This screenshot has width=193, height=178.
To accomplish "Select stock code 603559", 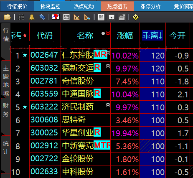I will [x=44, y=94].
